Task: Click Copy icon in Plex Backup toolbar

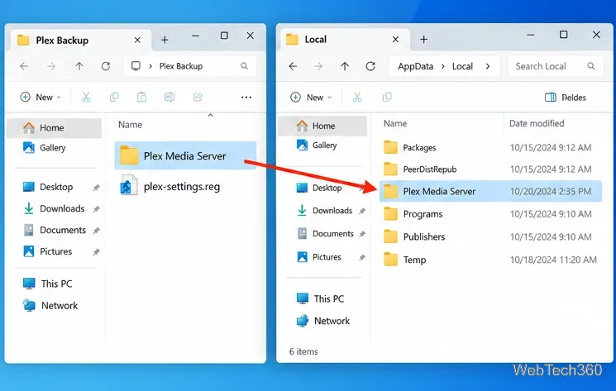Action: click(114, 97)
